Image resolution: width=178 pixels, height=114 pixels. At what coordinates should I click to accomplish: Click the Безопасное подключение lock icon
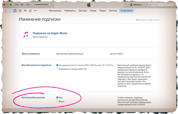click(137, 20)
